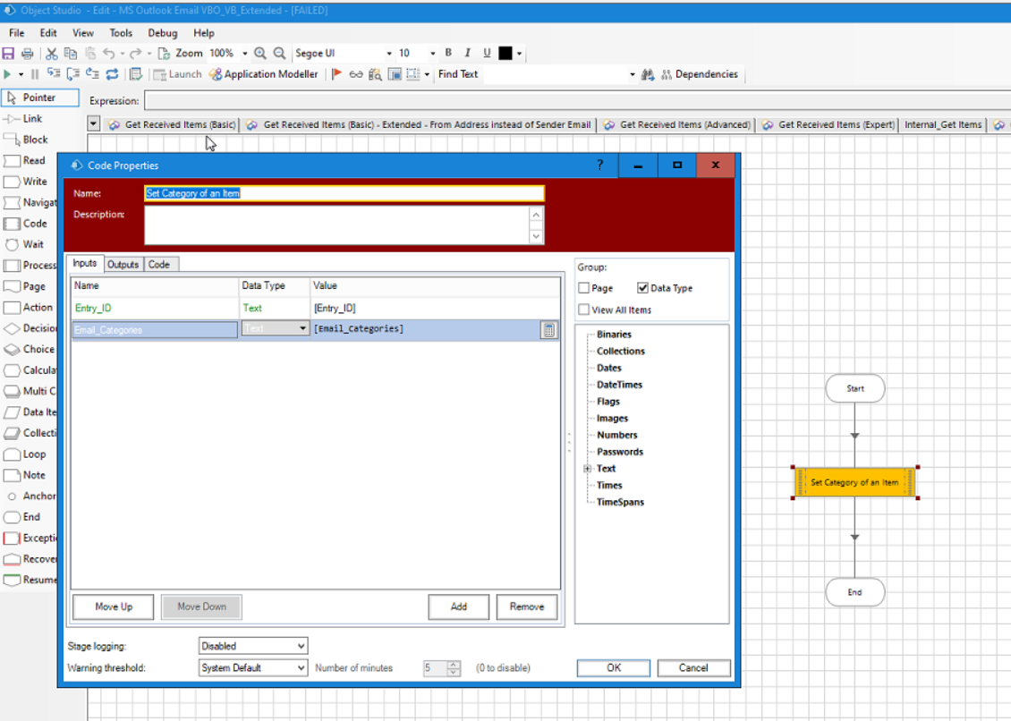Click the Add button to add input
The image size is (1011, 721).
pos(458,606)
